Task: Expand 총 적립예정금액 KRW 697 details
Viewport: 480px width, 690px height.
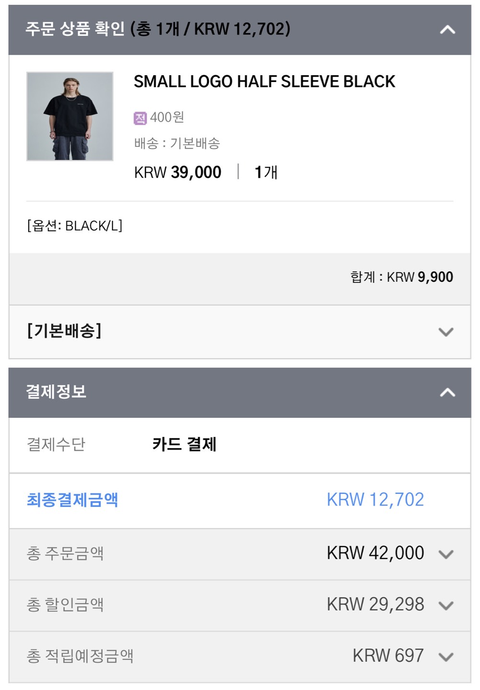Action: coord(446,656)
